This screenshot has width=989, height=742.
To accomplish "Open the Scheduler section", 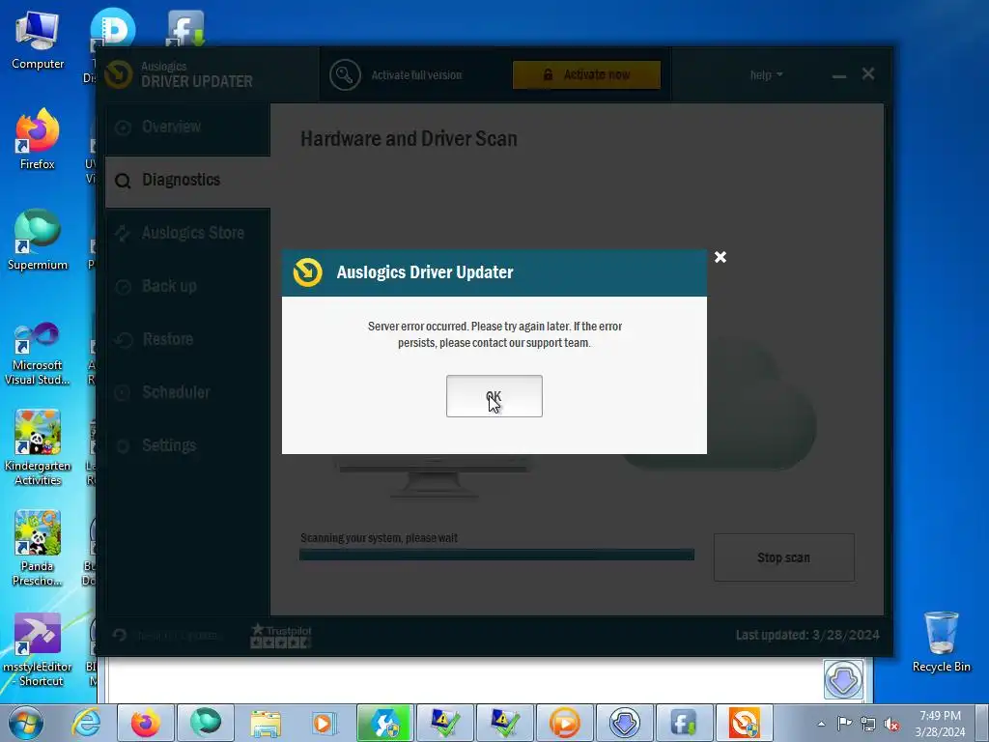I will point(187,392).
